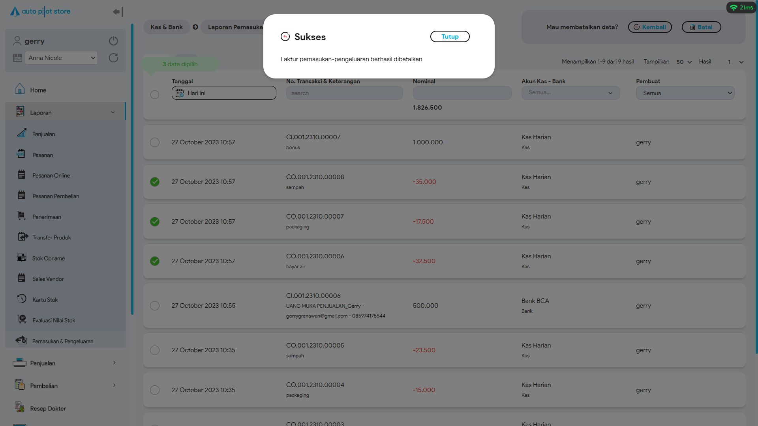Select the CI.001.2310.00007 bonus row checkbox
Screen dimensions: 758x426
tap(155, 142)
